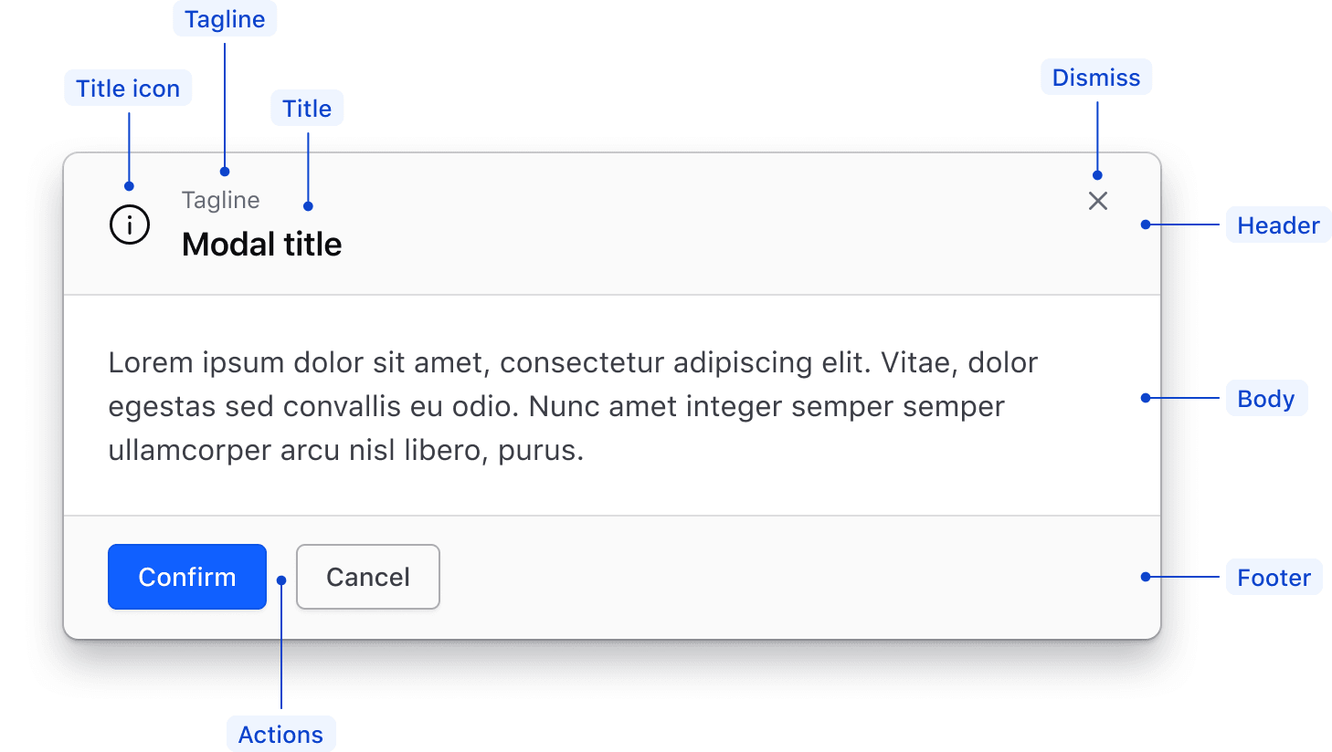Select the 'Body' annotation tag
The width and height of the screenshot is (1332, 752).
1266,398
